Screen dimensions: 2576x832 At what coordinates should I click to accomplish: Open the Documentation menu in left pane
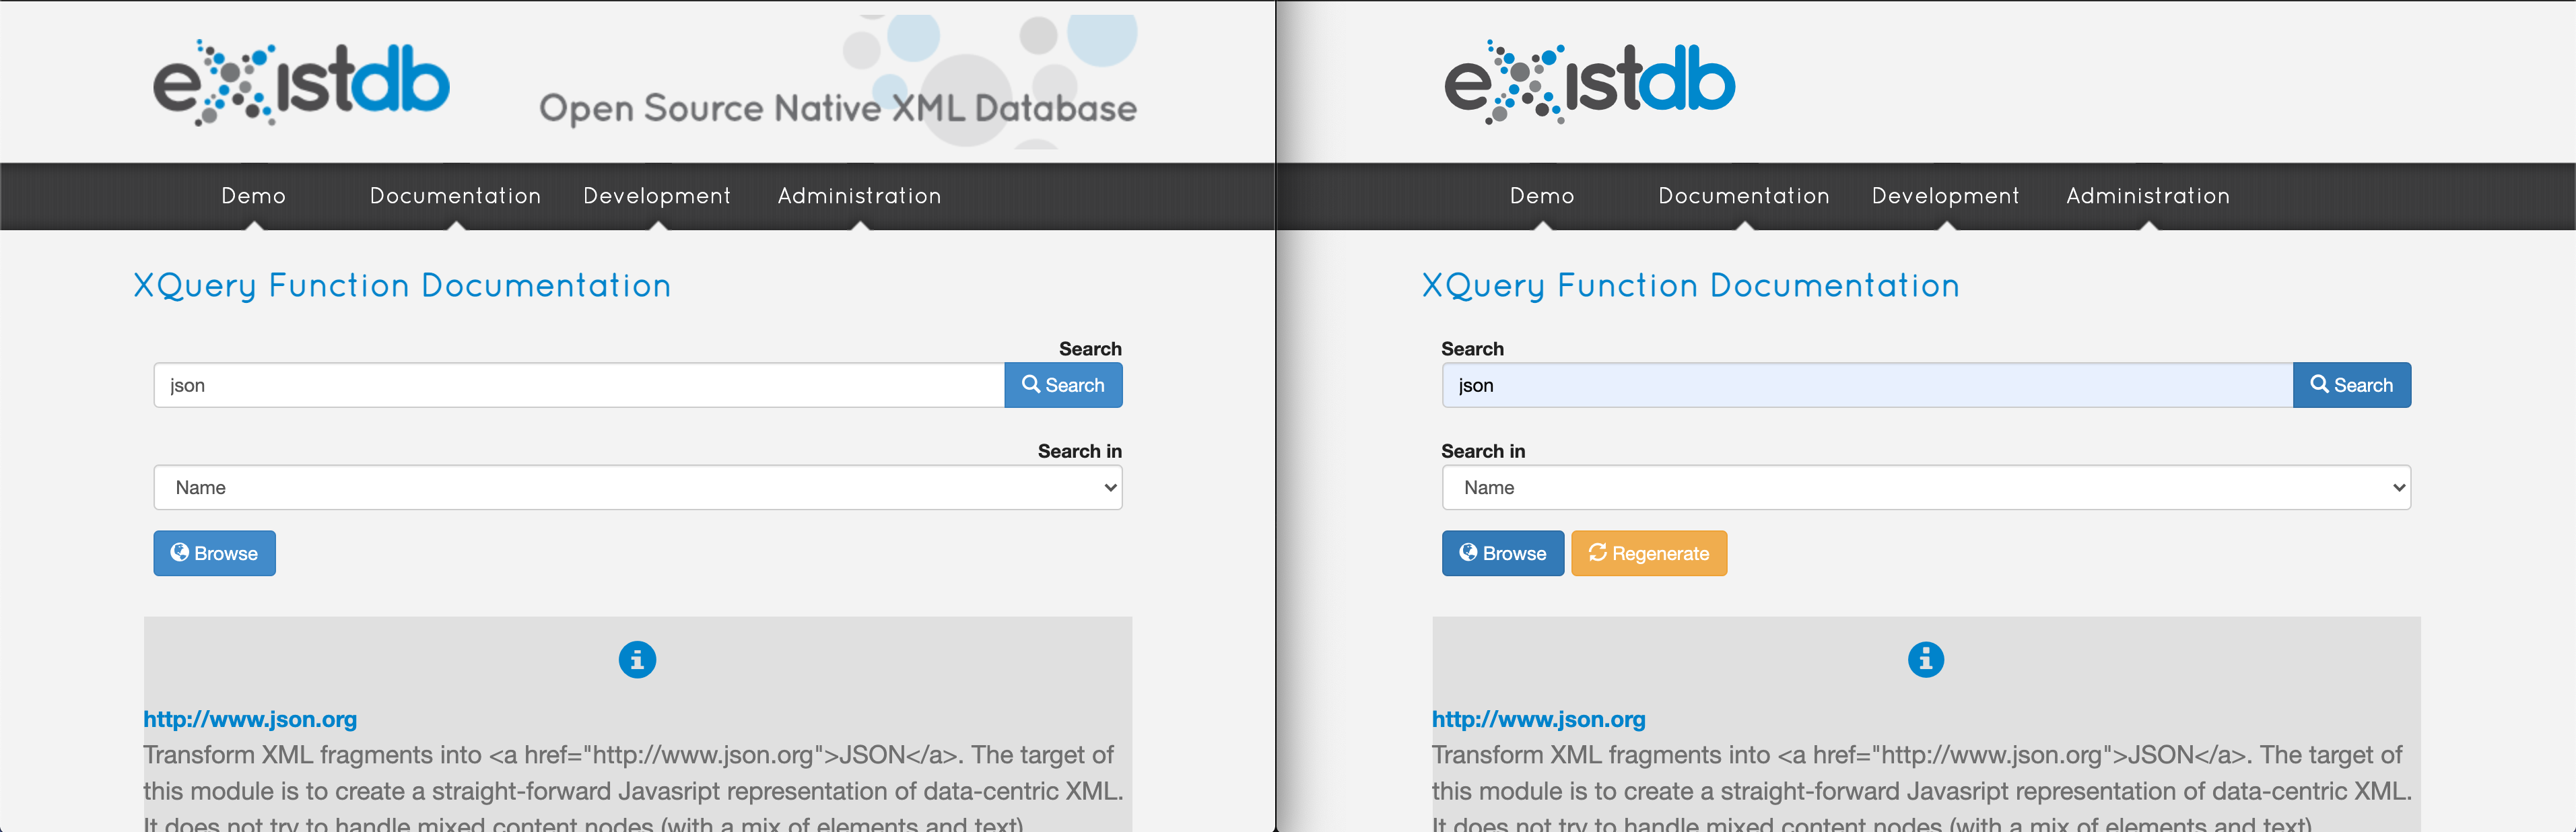click(x=455, y=196)
